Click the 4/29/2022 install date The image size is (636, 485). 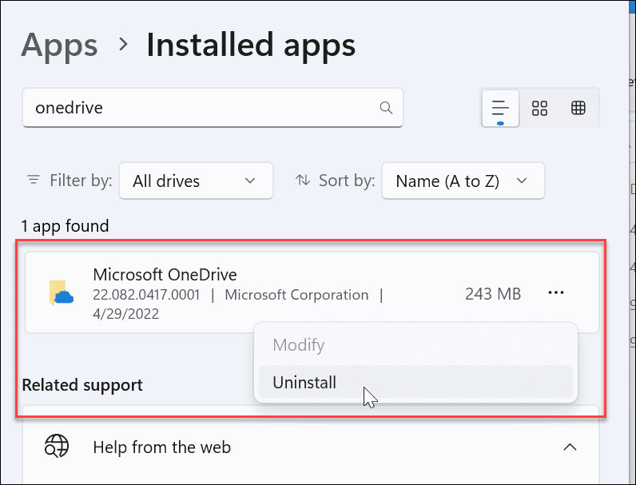pyautogui.click(x=125, y=314)
